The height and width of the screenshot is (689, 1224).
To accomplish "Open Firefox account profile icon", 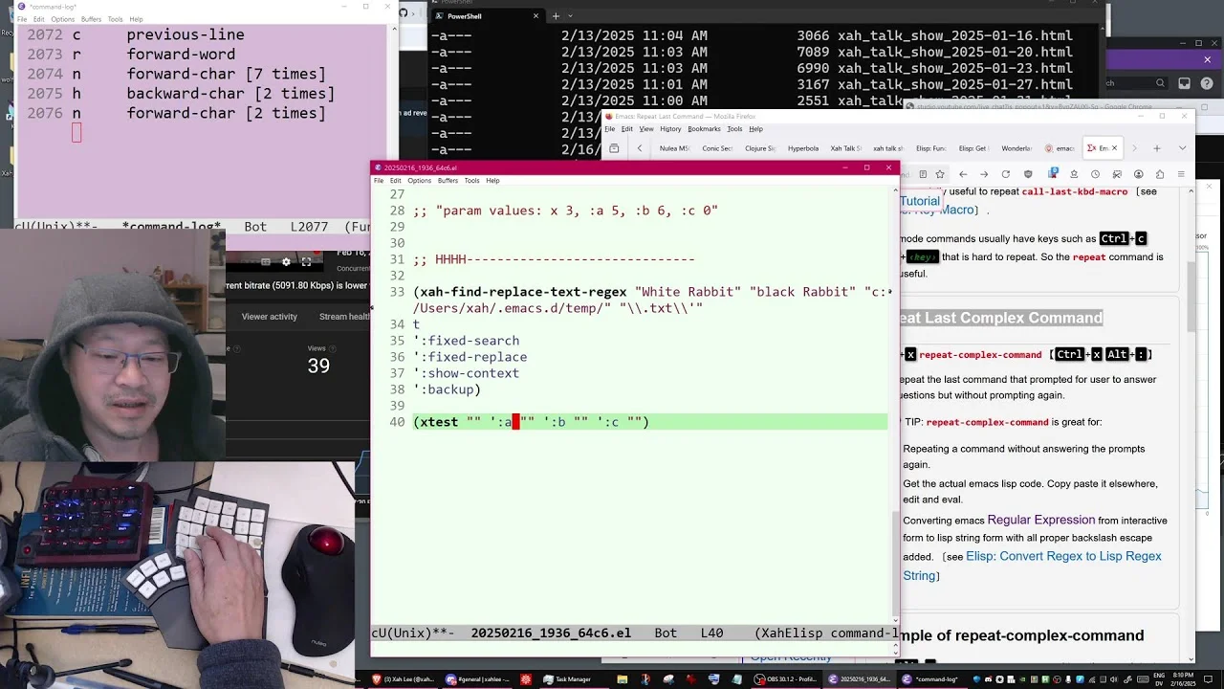I will [1138, 174].
